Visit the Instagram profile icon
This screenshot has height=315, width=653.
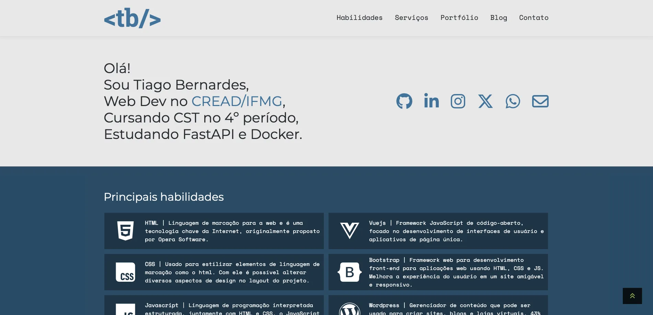pos(458,101)
